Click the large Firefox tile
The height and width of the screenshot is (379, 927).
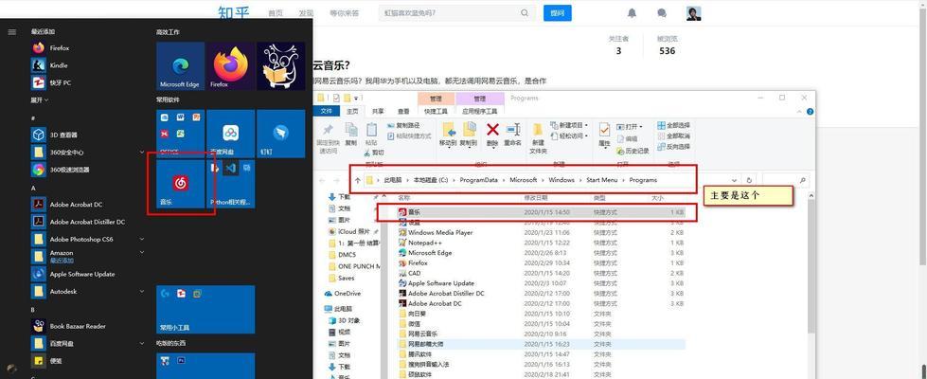(x=231, y=65)
